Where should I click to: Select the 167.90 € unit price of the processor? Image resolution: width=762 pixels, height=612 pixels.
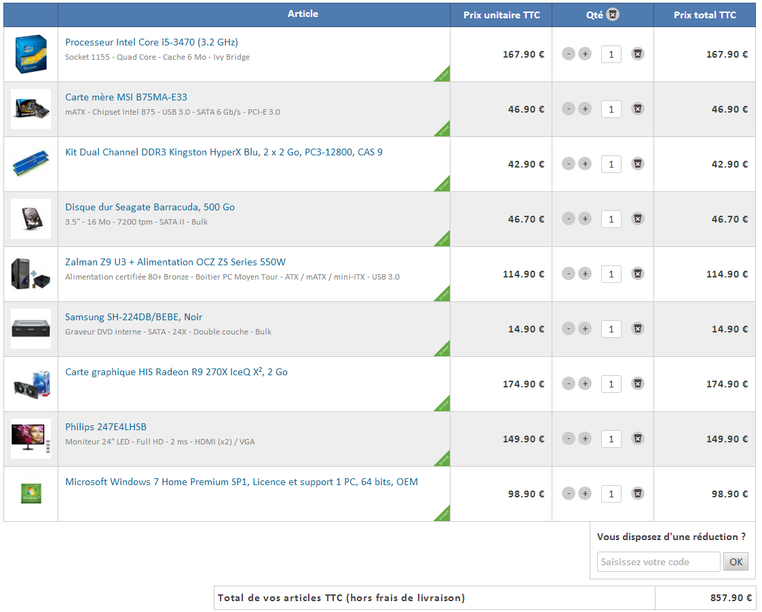[523, 54]
